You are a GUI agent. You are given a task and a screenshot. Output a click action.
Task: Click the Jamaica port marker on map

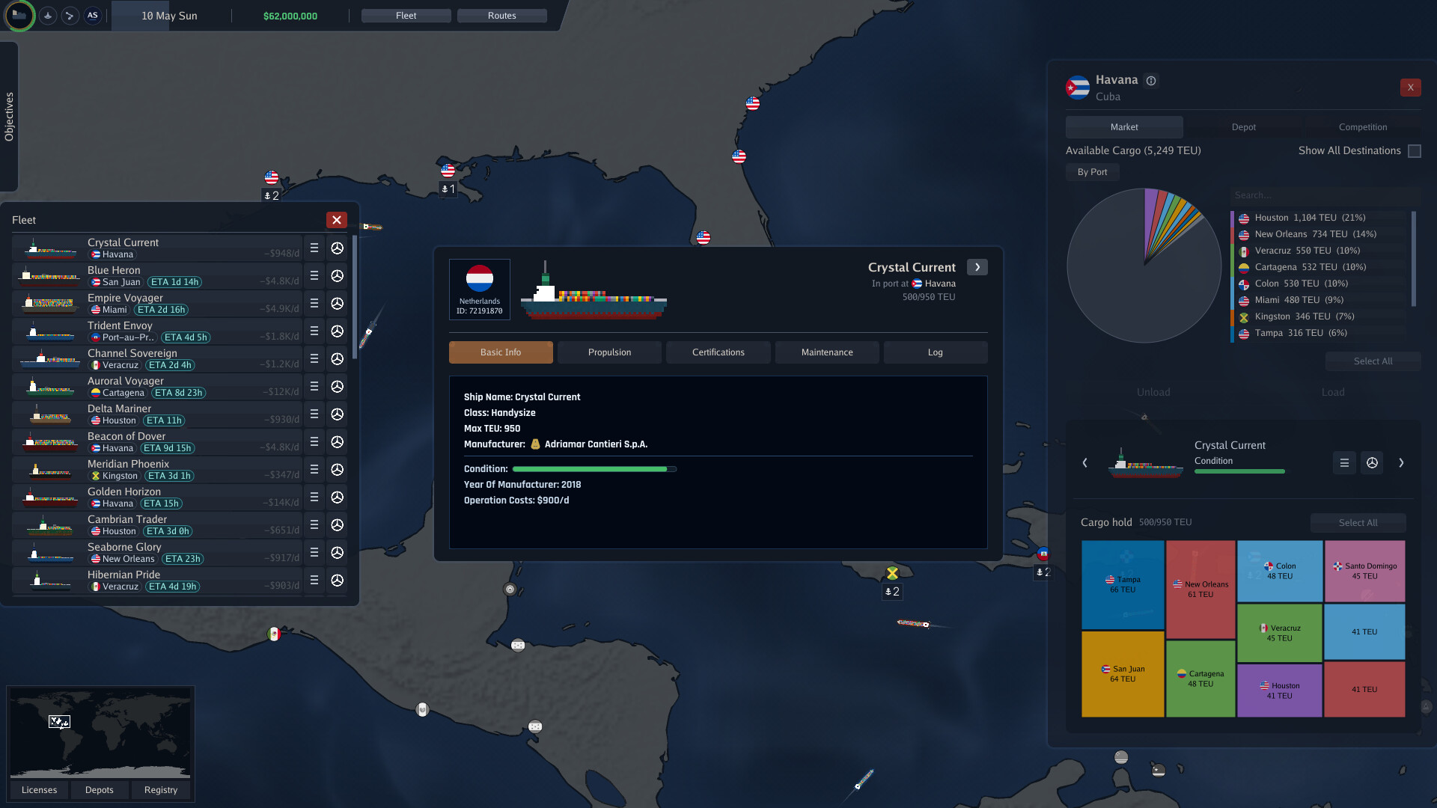[892, 574]
